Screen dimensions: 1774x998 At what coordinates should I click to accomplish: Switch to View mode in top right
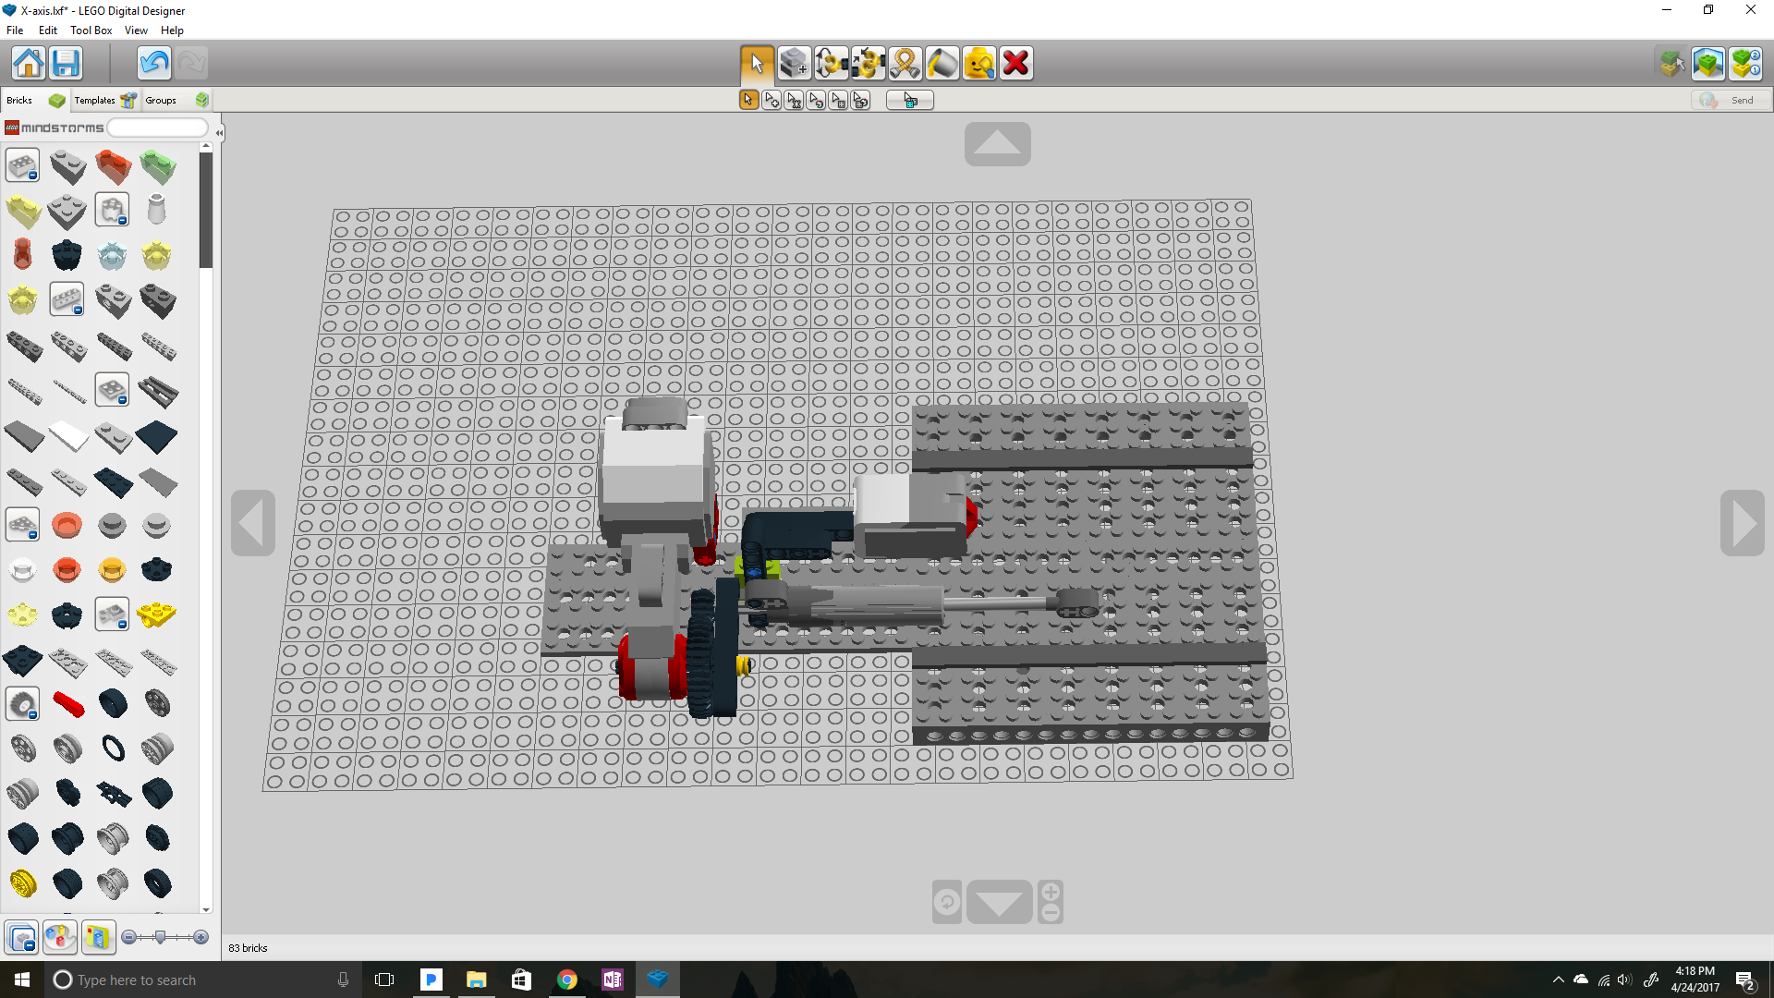tap(1708, 64)
